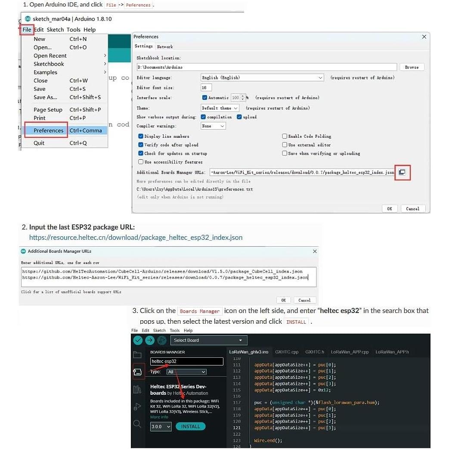Click the Additional Boards URLs edit icon
449x449 pixels.
tap(402, 172)
